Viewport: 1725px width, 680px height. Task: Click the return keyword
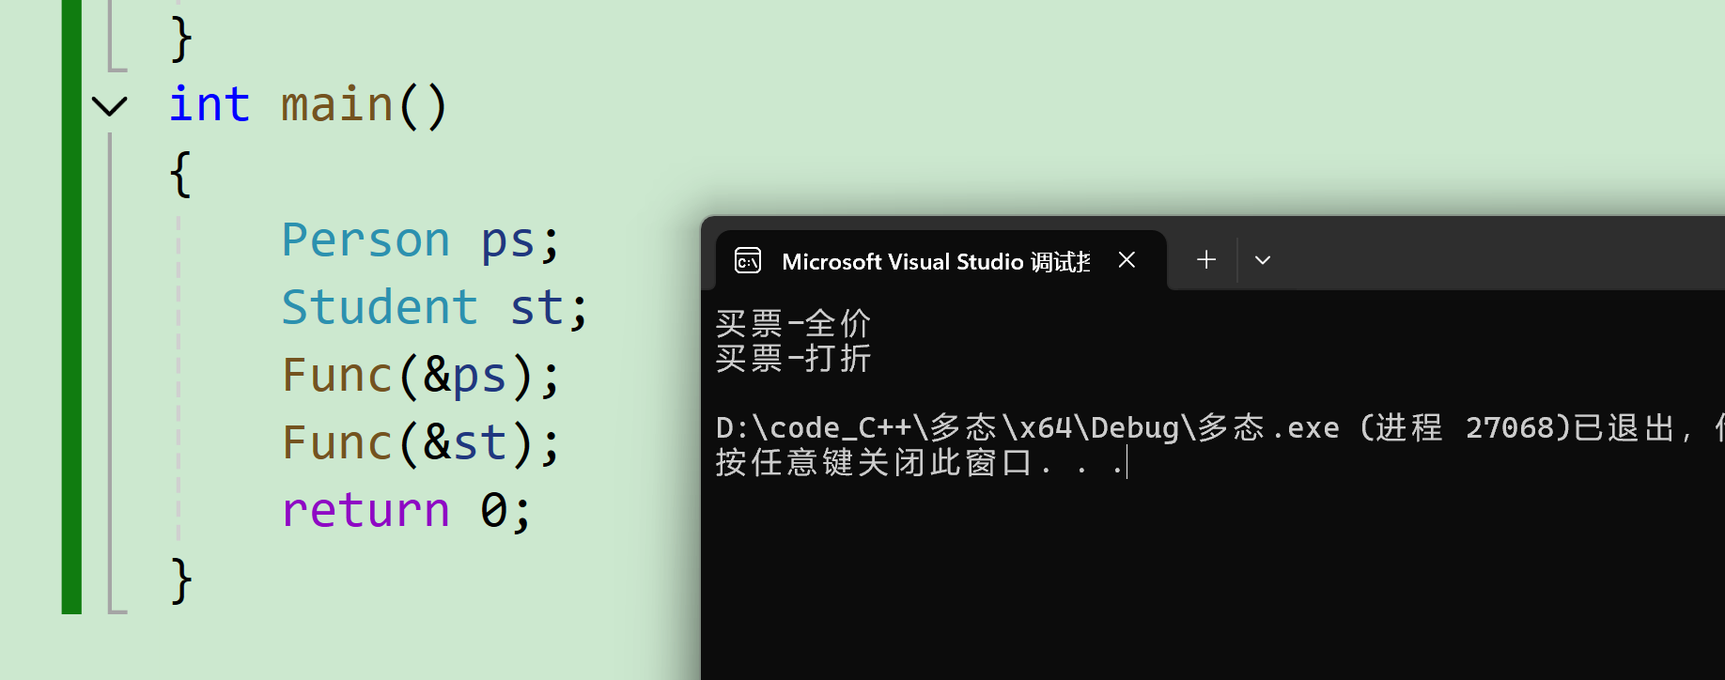pos(366,511)
